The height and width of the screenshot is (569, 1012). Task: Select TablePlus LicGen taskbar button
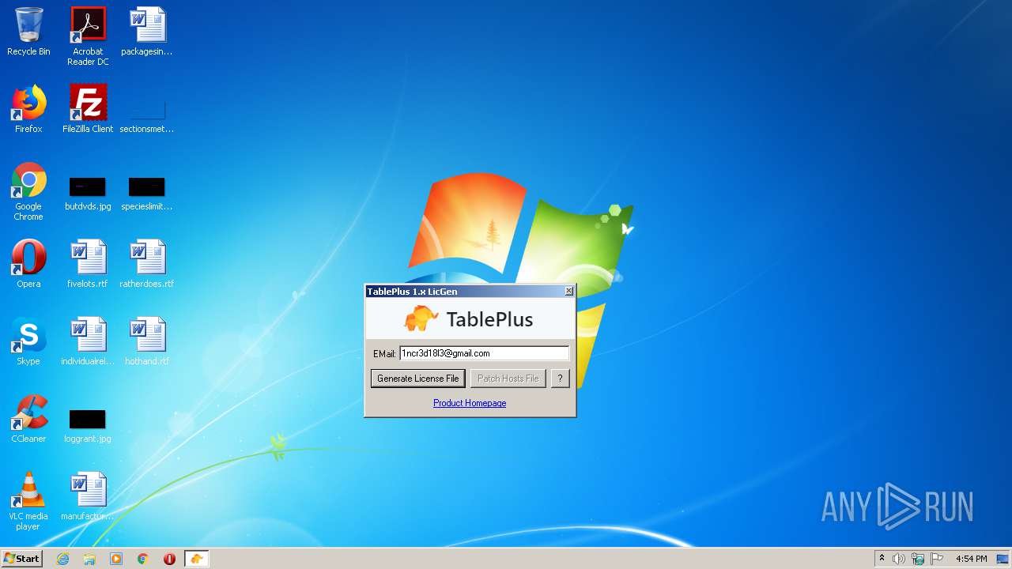196,559
